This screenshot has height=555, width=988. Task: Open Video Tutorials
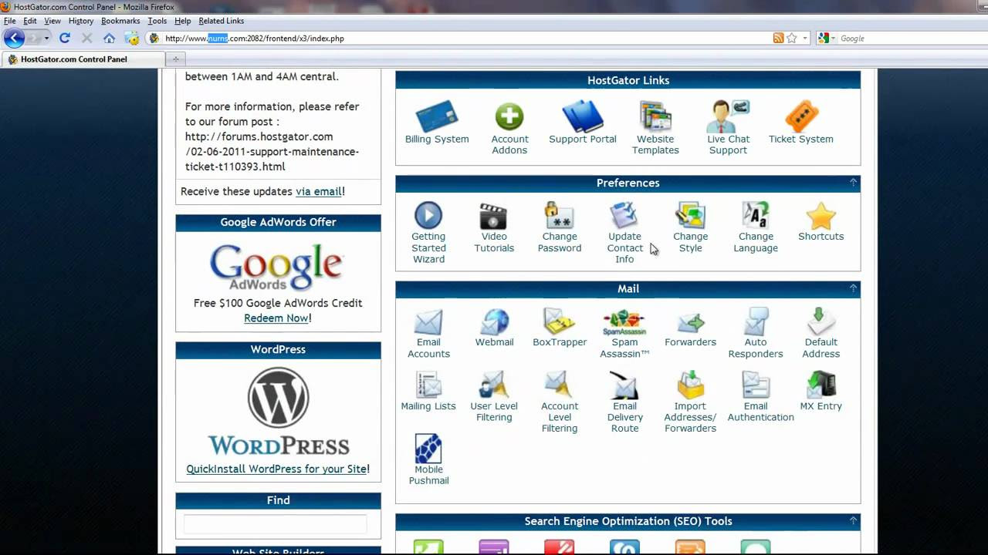tap(494, 227)
